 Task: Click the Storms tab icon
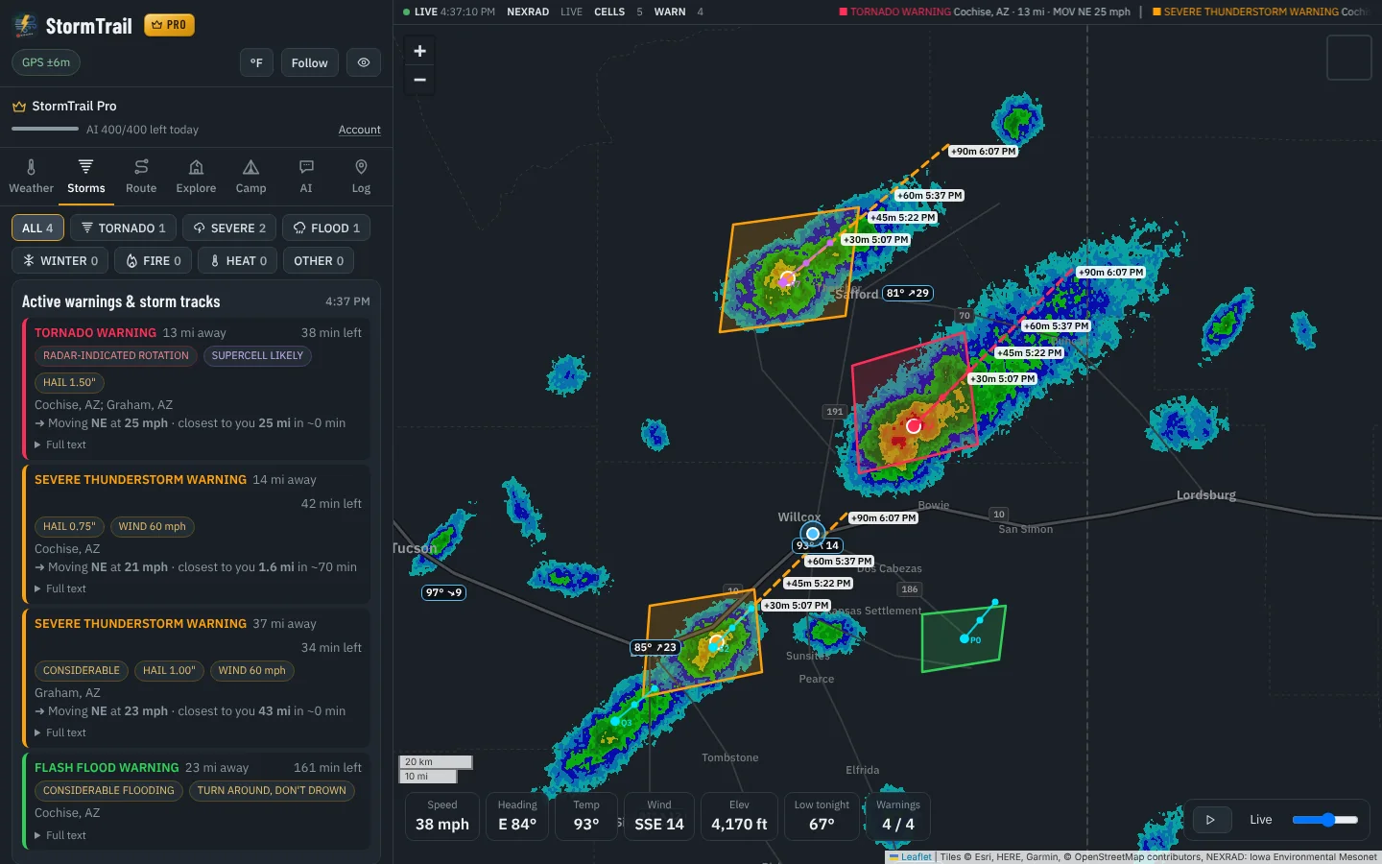click(x=85, y=167)
